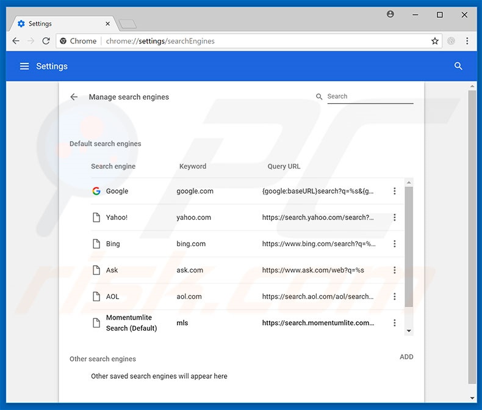Open the Chrome three-dot menu

(x=467, y=41)
